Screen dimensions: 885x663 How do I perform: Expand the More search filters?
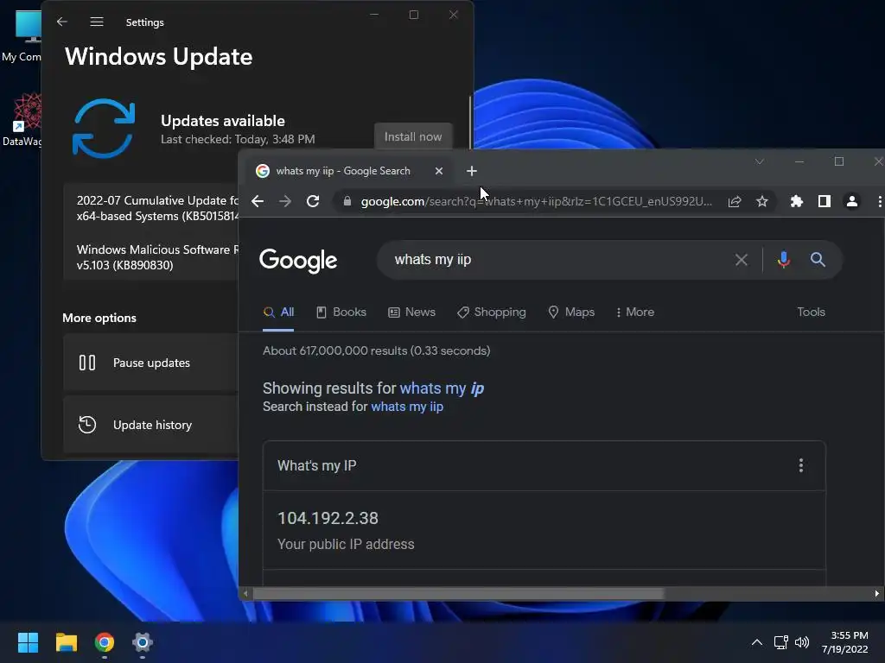[x=635, y=313]
